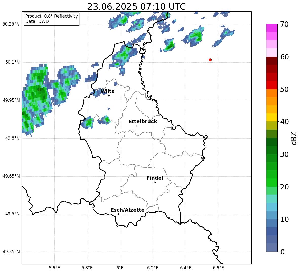Click the 49.65°N latitude label
Screen dimensions: 300x273
pos(11,176)
